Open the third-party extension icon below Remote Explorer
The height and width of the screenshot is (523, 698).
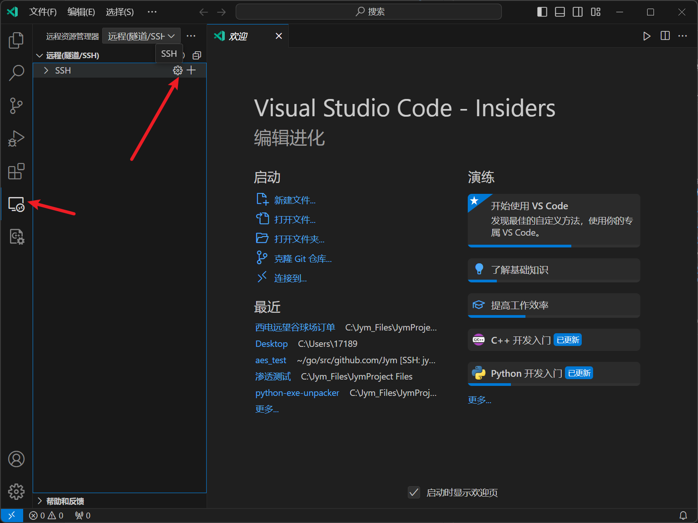pos(16,237)
